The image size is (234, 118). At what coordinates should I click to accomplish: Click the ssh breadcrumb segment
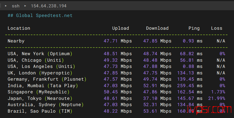pyautogui.click(x=16, y=6)
